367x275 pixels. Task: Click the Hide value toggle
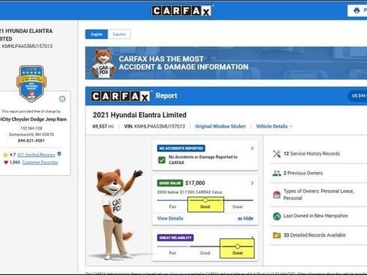pos(245,219)
